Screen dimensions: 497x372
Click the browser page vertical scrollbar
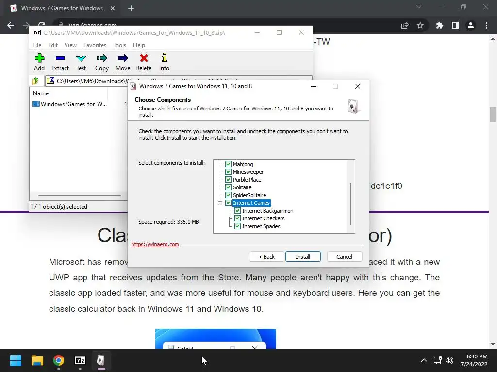coord(493,114)
